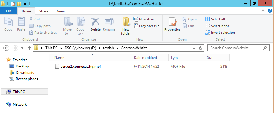Click Invert selection
Image resolution: width=274 pixels, height=113 pixels.
pos(220,33)
